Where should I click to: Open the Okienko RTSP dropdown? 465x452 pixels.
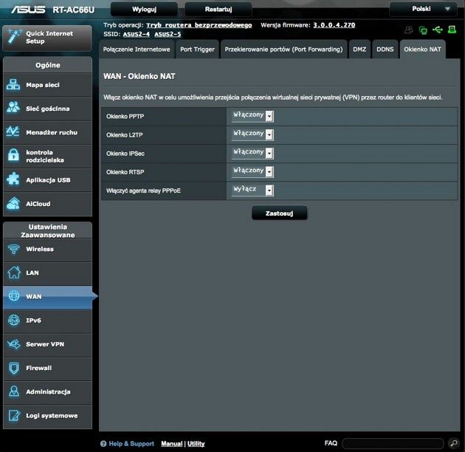point(252,171)
